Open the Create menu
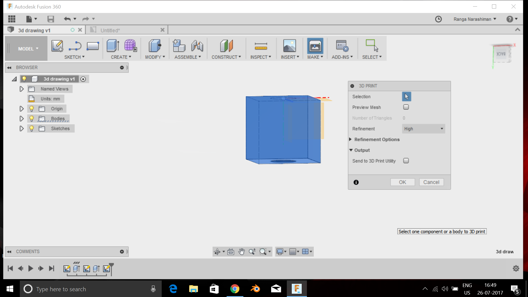This screenshot has height=297, width=528. (121, 57)
